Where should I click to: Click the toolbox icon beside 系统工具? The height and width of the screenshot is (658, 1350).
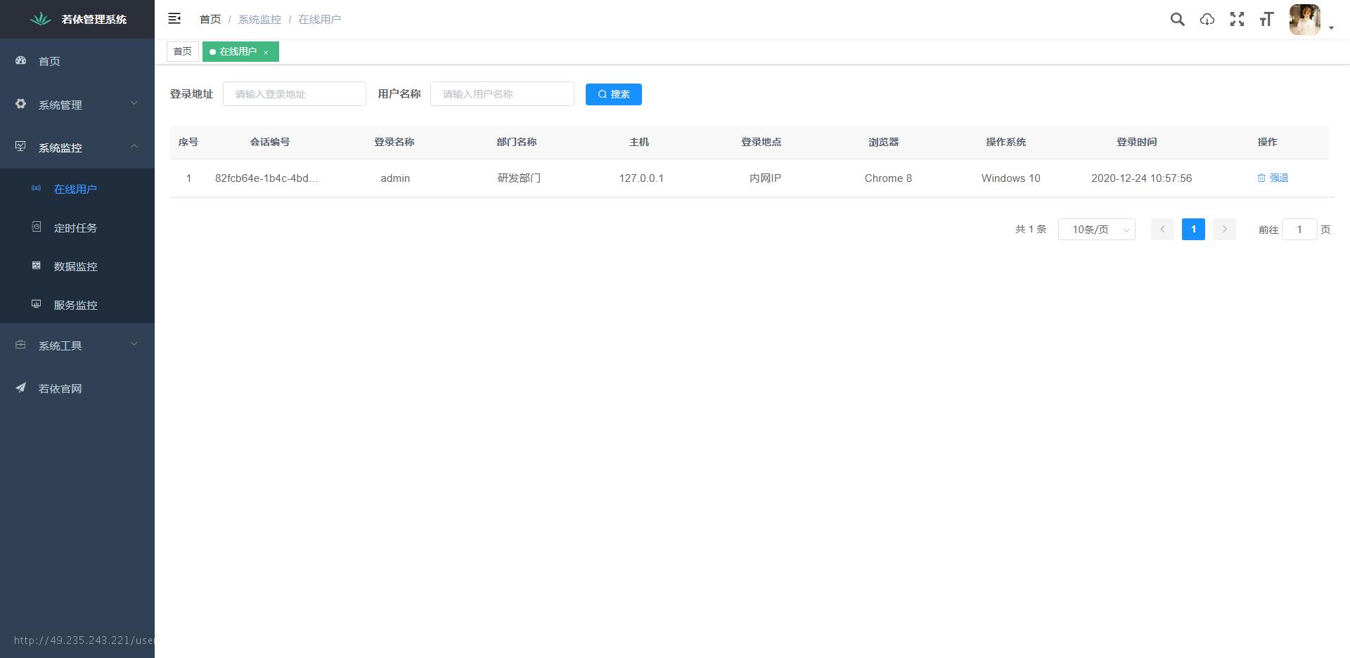click(21, 345)
